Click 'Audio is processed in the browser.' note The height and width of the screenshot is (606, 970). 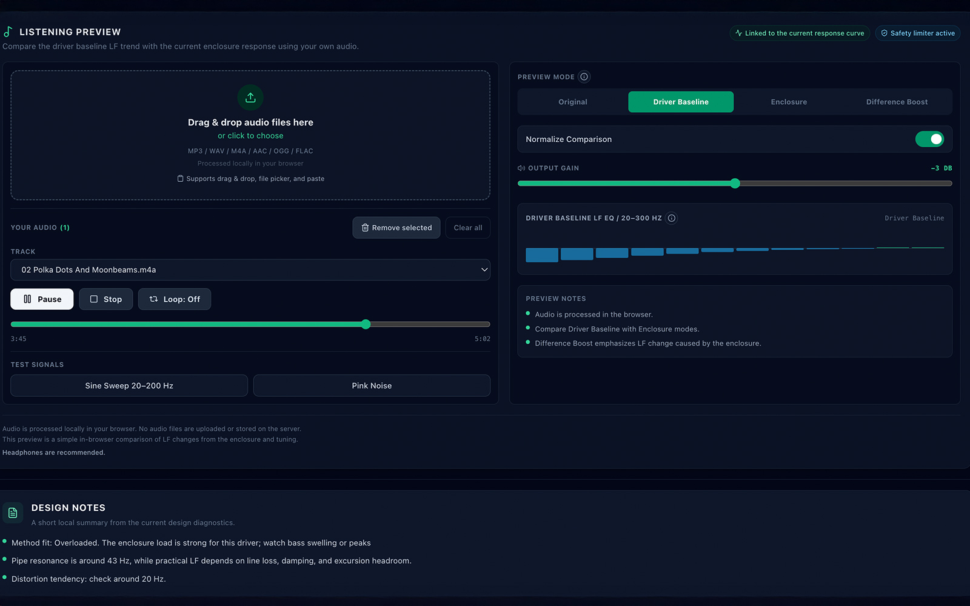[x=594, y=315]
